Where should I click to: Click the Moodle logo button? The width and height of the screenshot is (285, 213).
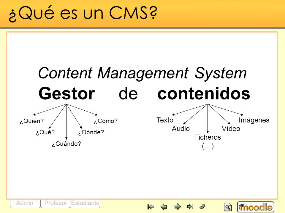[x=256, y=207]
